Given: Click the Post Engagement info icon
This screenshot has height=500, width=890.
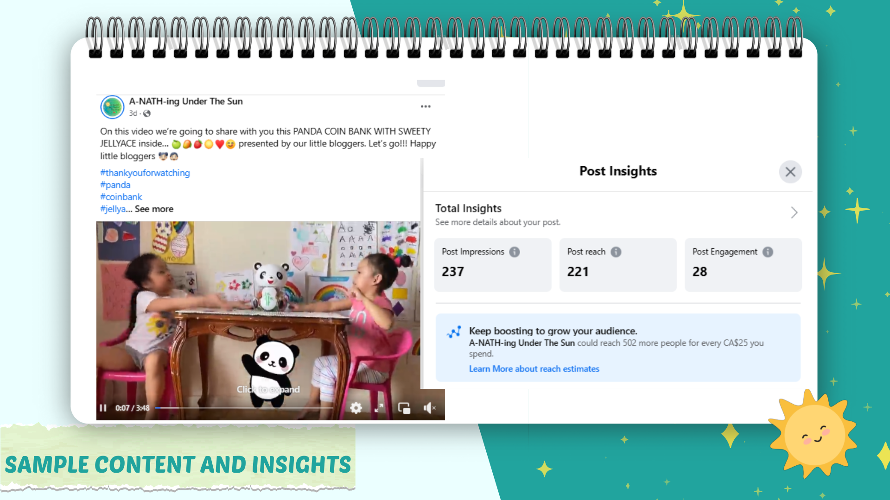Looking at the screenshot, I should tap(768, 252).
